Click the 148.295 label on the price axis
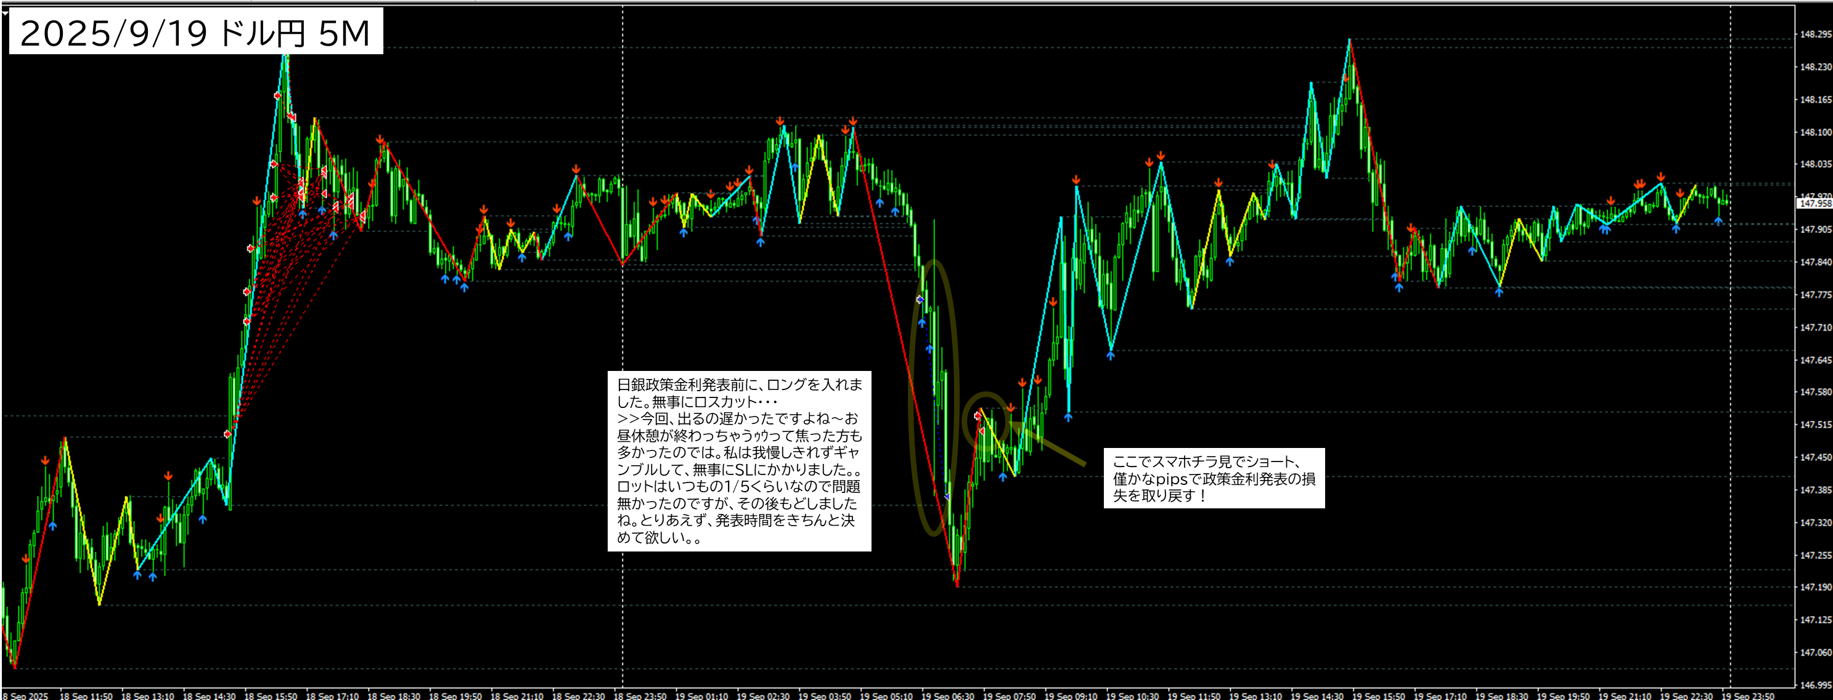Viewport: 1833px width, 700px height. coord(1815,34)
